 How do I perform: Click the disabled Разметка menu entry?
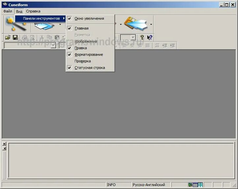coord(90,35)
